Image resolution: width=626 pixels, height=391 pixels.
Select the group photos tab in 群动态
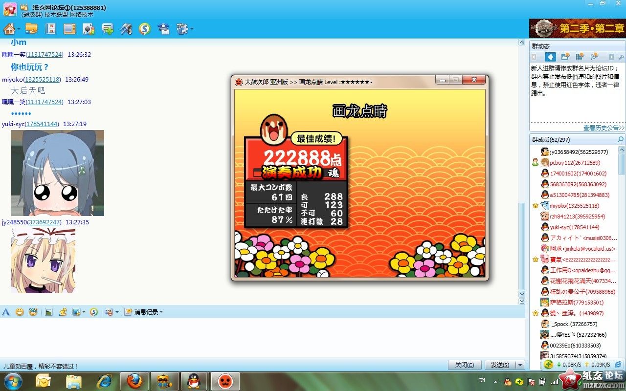(565, 57)
